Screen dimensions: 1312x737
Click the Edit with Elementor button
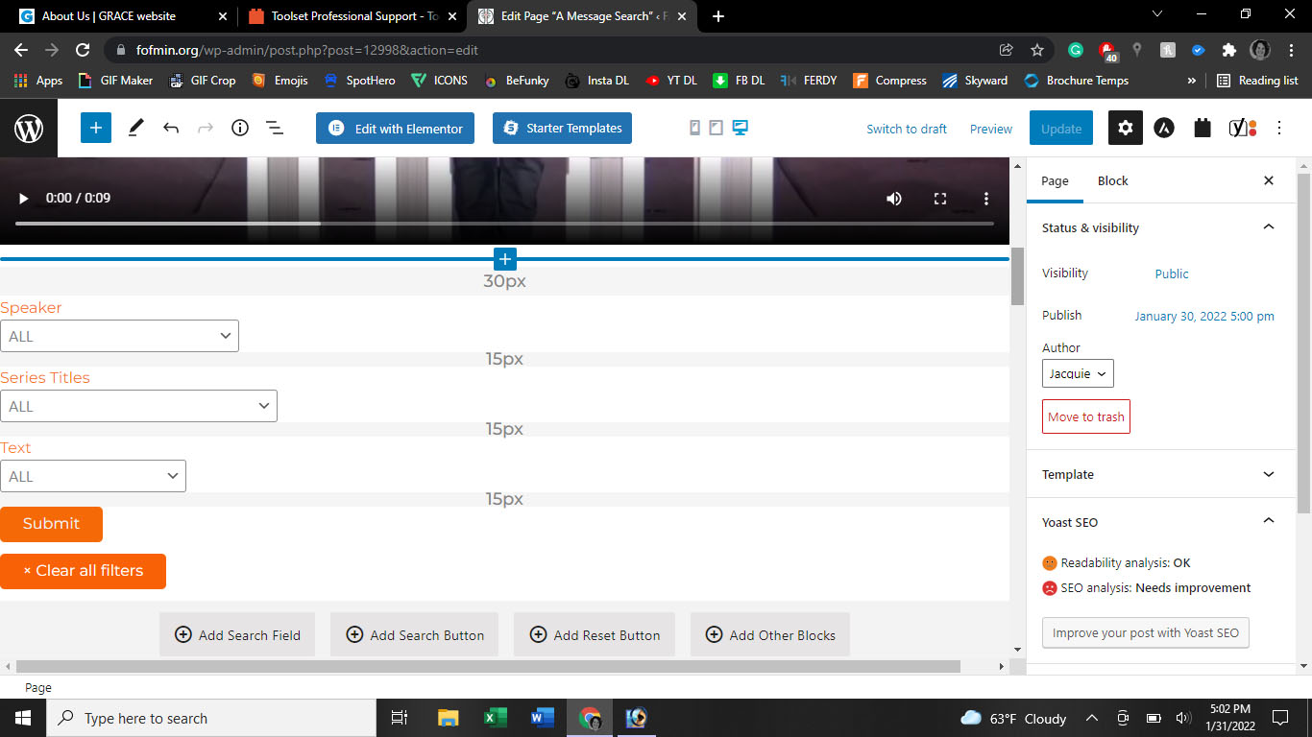coord(395,129)
